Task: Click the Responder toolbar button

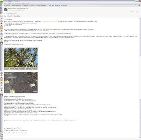Action: [x=7, y=5]
